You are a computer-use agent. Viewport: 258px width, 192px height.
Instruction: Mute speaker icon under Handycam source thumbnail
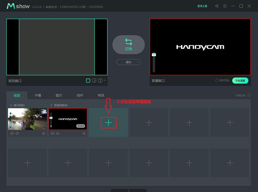[x=52, y=133]
